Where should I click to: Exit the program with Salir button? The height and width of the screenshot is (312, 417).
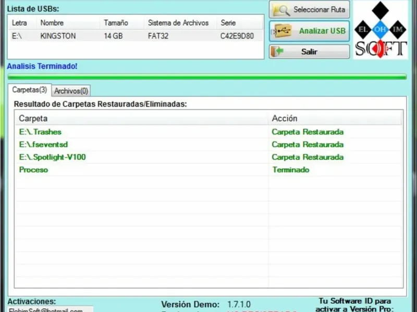click(x=309, y=51)
